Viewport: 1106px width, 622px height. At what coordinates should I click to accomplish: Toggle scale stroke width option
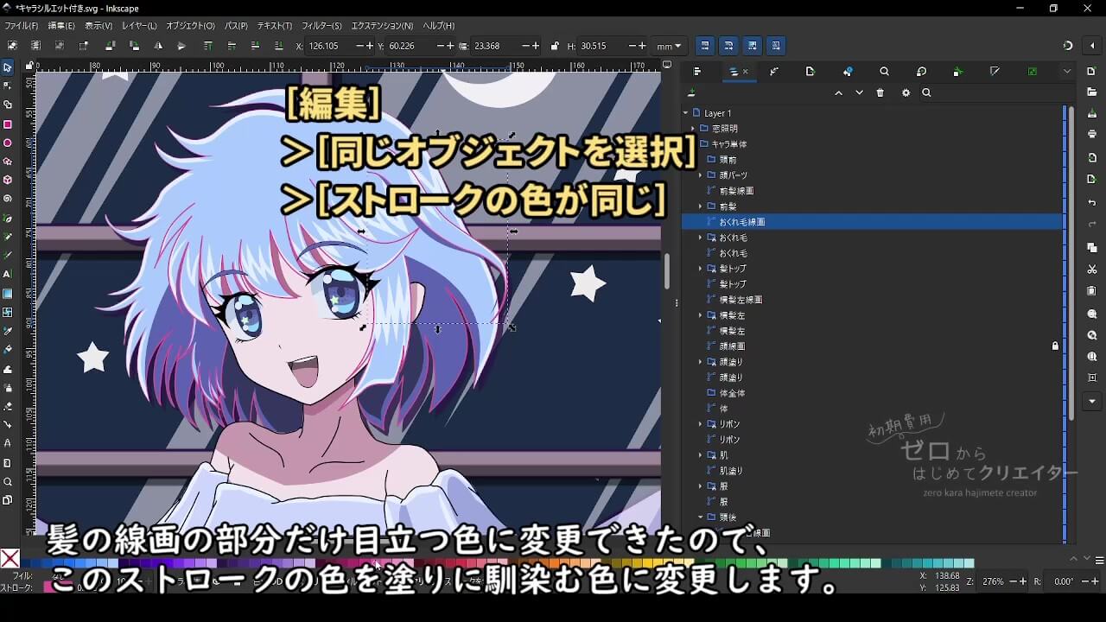point(705,46)
